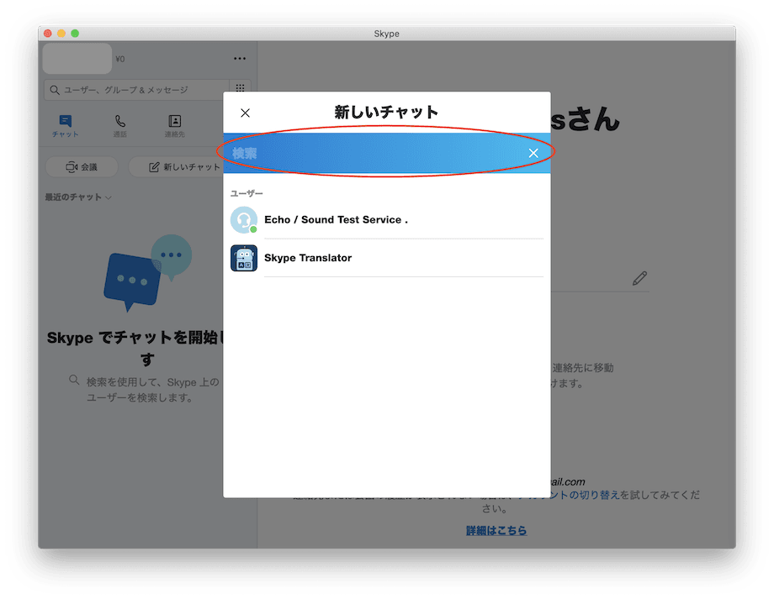Open the 詳細はこちら link
Viewport: 774px width, 599px height.
pos(496,530)
